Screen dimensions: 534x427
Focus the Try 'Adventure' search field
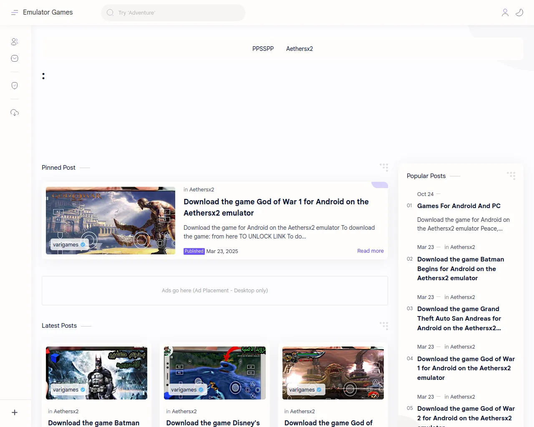click(173, 13)
